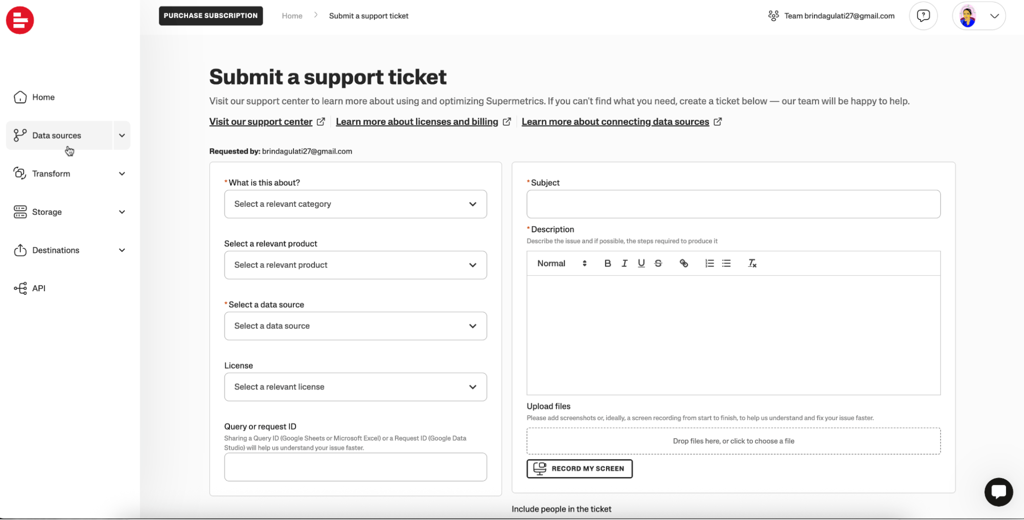
Task: Click the Query or request ID field
Action: pos(356,467)
